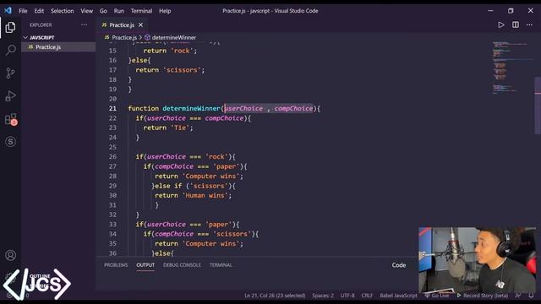Switch to the Practice.js editor tab
Viewport: 541px width, 304px height.
click(122, 24)
